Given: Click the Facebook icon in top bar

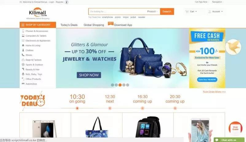Looking at the screenshot, I should tap(67, 2).
